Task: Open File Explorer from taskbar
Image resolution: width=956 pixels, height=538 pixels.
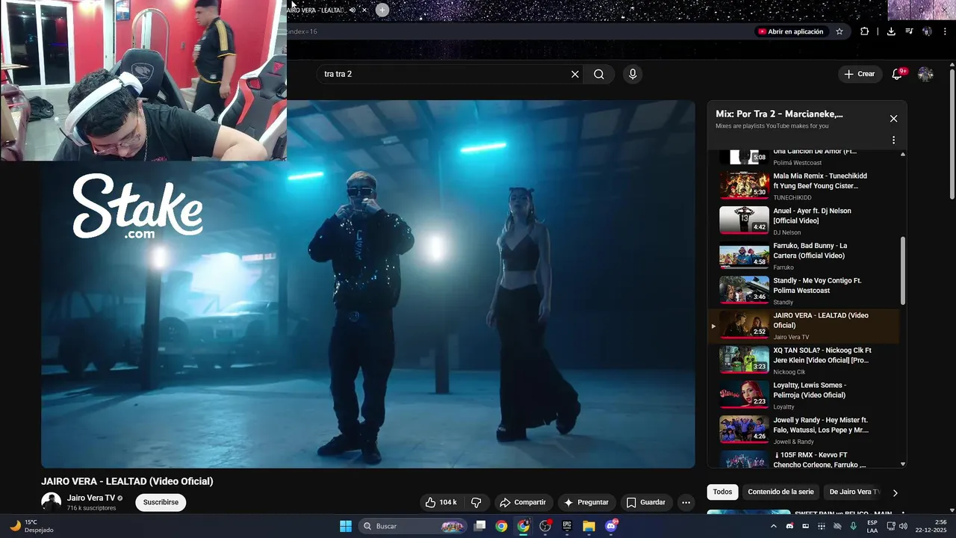Action: [x=589, y=526]
